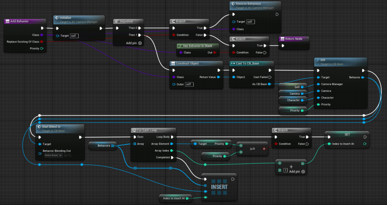387x205 pixels.
Task: Click Add pin on the Sequence node
Action: coord(134,43)
